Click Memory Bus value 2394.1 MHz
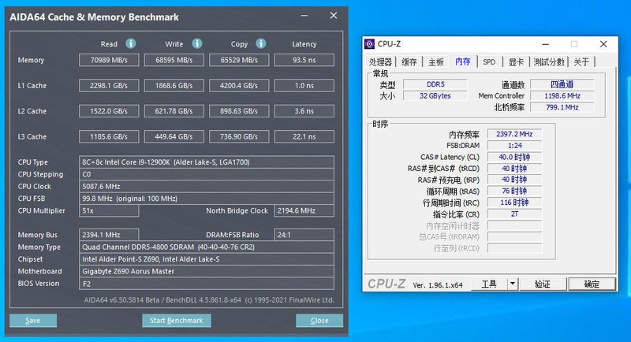Viewport: 631px width, 342px height. pyautogui.click(x=109, y=235)
